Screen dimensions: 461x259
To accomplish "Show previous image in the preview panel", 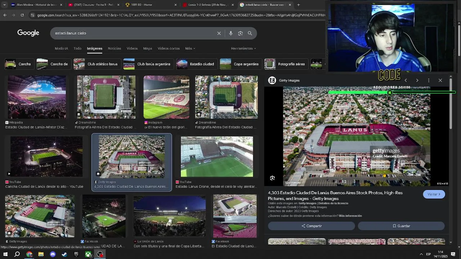I will [406, 80].
